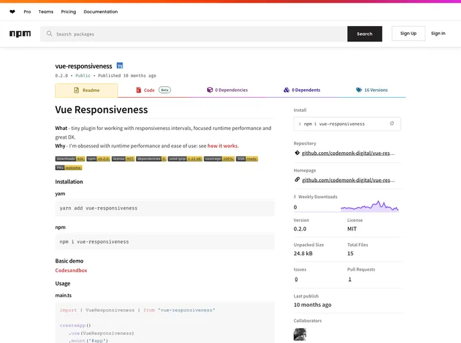
Task: Open the Homepage github.com link
Action: [348, 180]
